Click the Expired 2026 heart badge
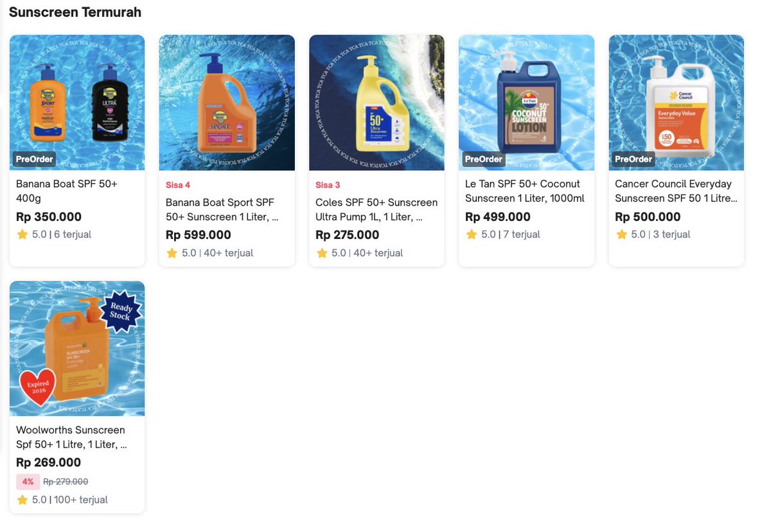 click(x=38, y=387)
